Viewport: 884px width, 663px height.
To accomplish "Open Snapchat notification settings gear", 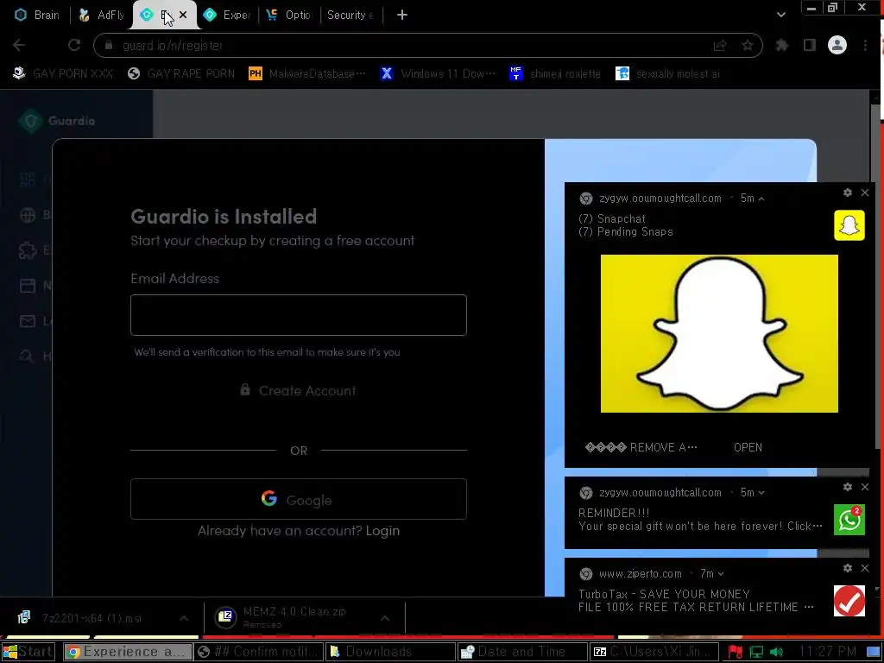I will pos(848,193).
